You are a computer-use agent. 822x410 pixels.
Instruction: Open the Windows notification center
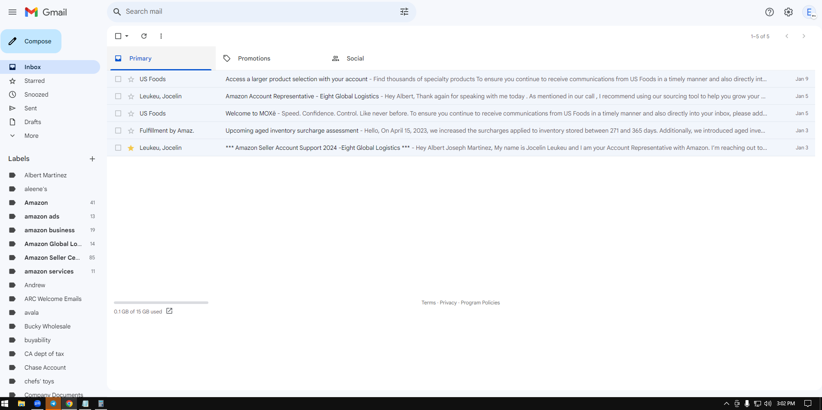coord(808,404)
